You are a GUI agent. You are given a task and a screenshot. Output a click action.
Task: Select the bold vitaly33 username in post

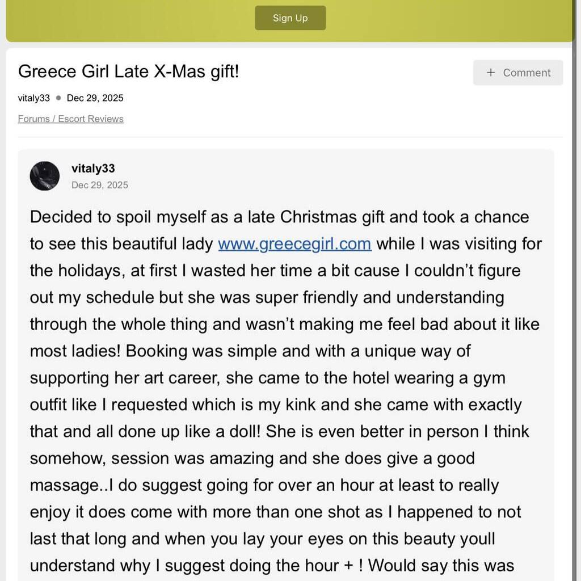tap(93, 169)
